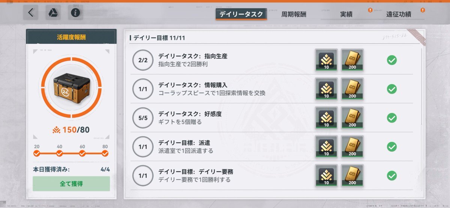The width and height of the screenshot is (450, 208).
Task: Select the 200 gold reward for 情報購入
Action: pos(352,89)
